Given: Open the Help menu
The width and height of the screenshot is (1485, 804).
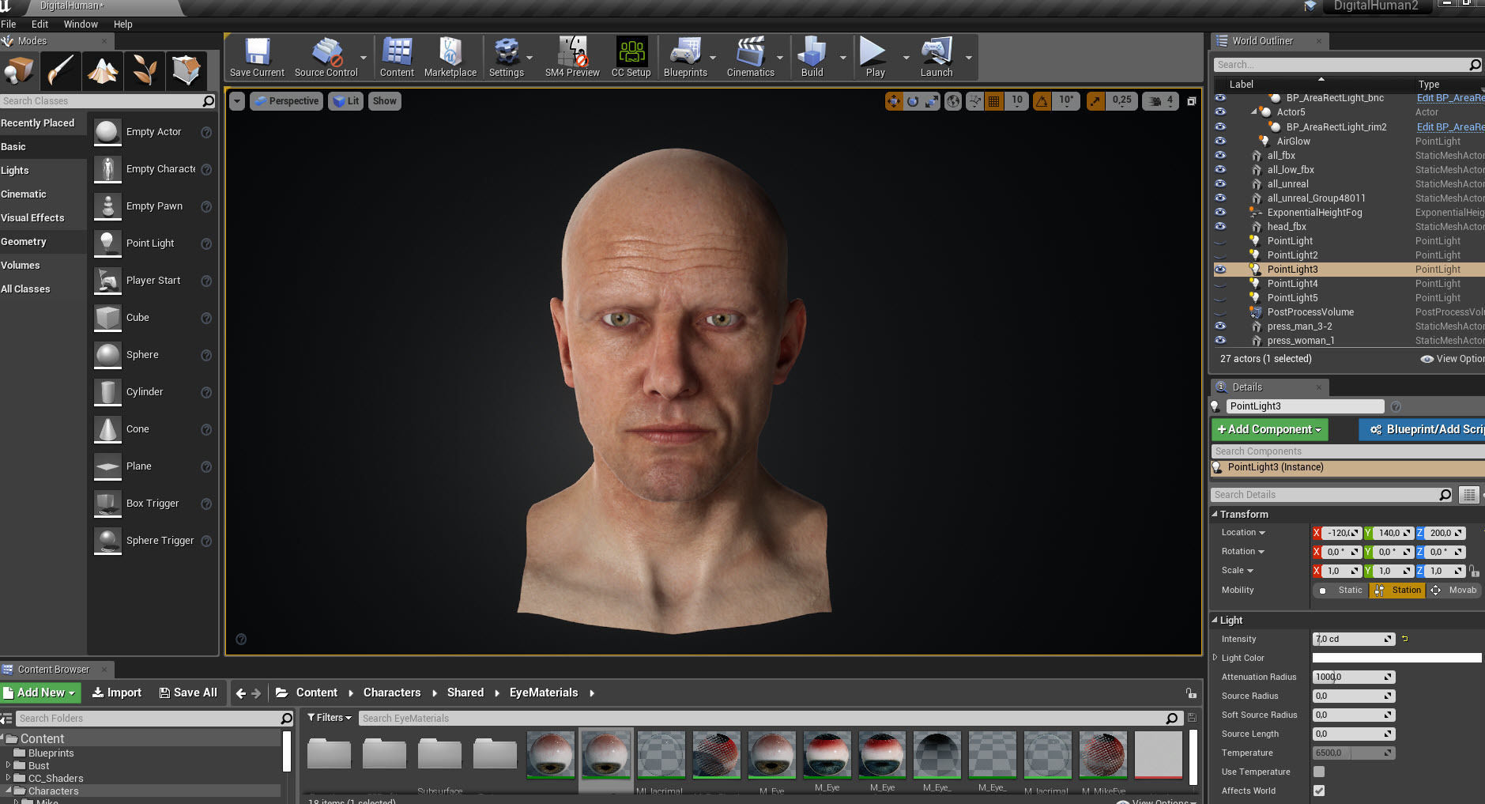Looking at the screenshot, I should [122, 25].
